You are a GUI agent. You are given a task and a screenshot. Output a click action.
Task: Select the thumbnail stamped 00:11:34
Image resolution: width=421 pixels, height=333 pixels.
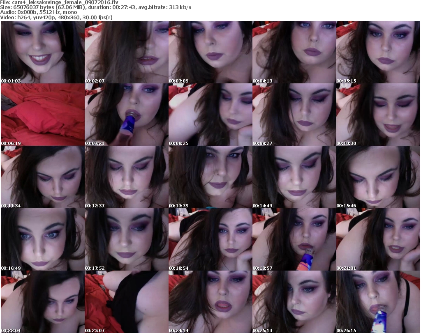click(43, 177)
